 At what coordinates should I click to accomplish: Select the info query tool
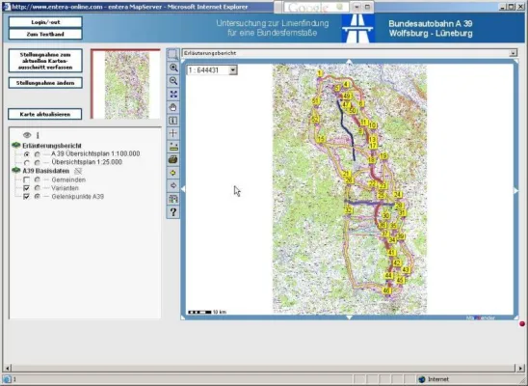coord(173,121)
